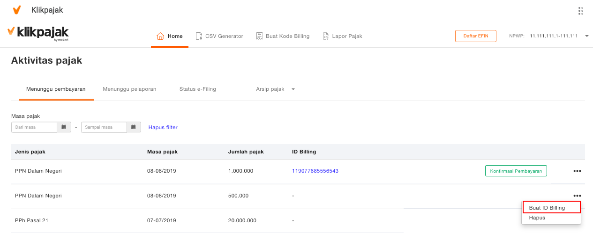Switch to Status e-Filing tab
This screenshot has height=233, width=593.
(198, 89)
